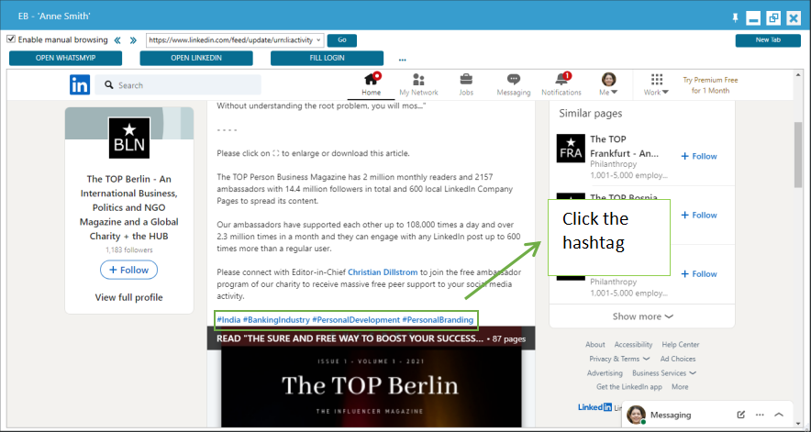Image resolution: width=811 pixels, height=432 pixels.
Task: Click the three dots more buttons
Action: click(403, 60)
